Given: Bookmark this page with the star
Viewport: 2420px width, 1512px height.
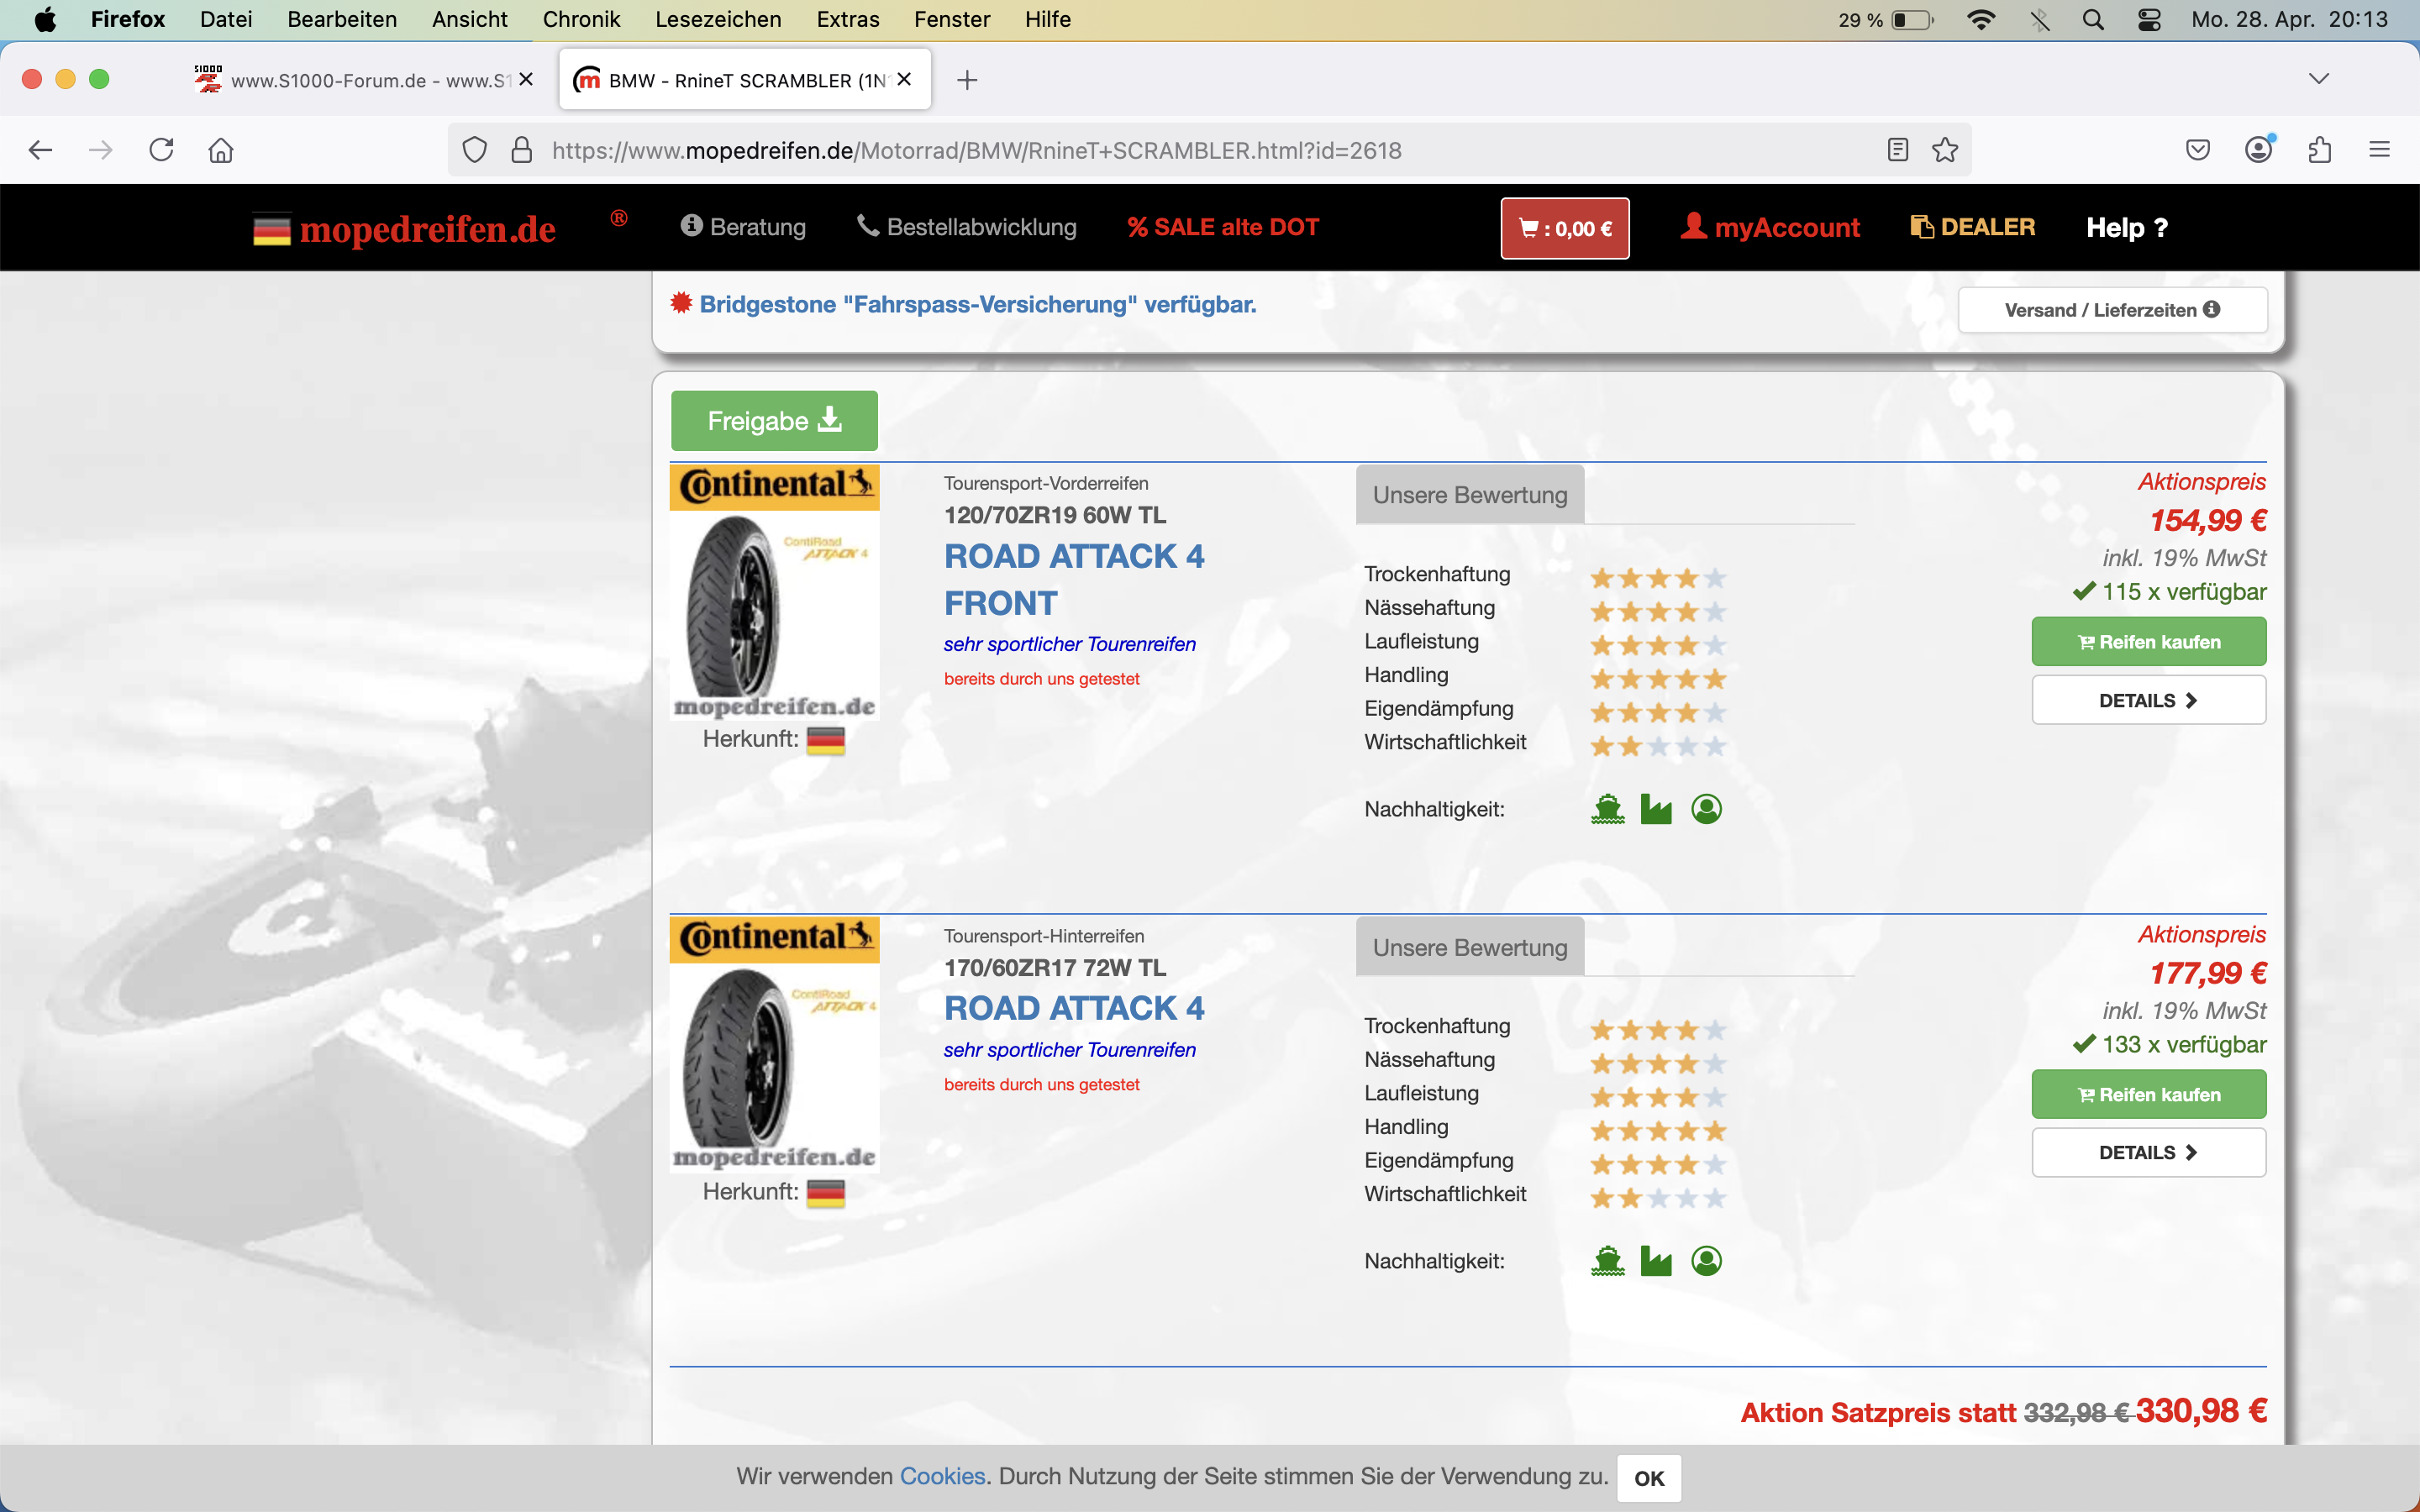Looking at the screenshot, I should pos(1945,150).
